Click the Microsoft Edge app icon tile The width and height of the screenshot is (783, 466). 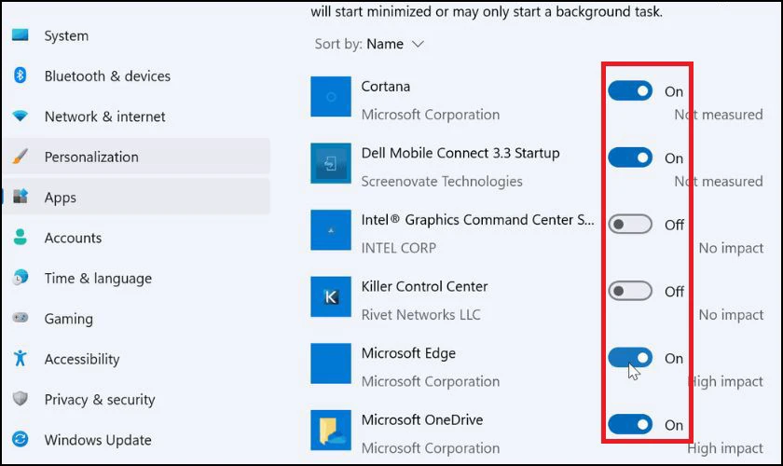tap(331, 363)
